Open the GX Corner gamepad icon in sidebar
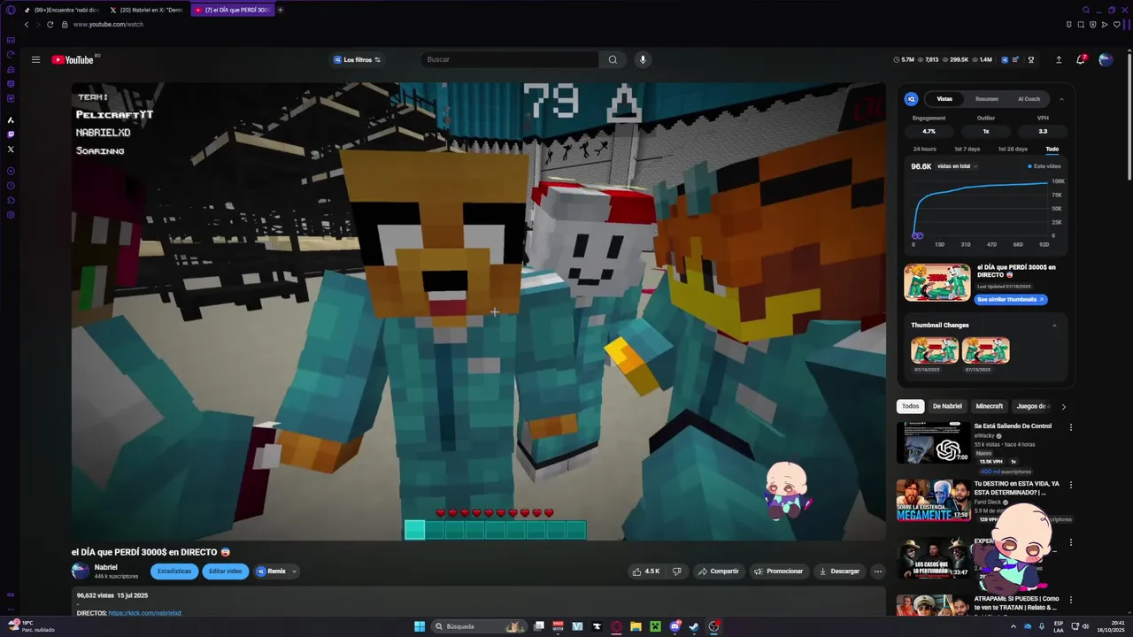 point(11,40)
